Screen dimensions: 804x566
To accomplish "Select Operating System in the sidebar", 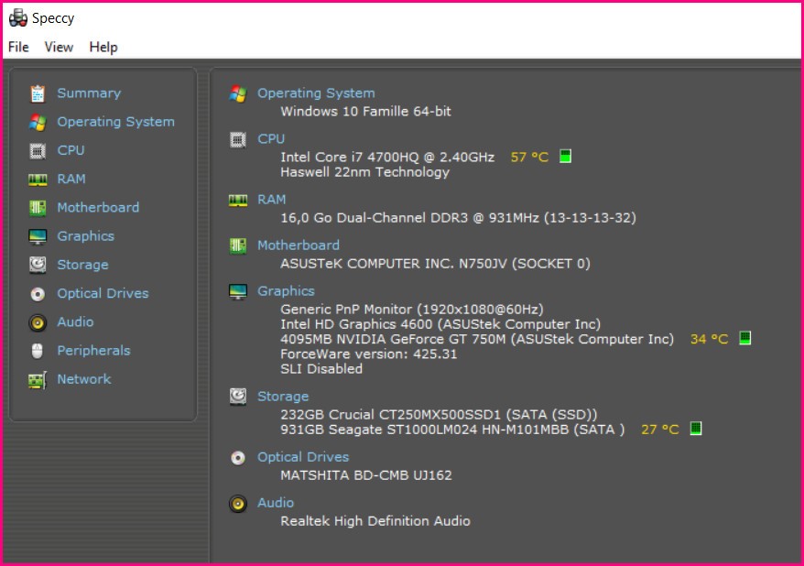I will 116,122.
